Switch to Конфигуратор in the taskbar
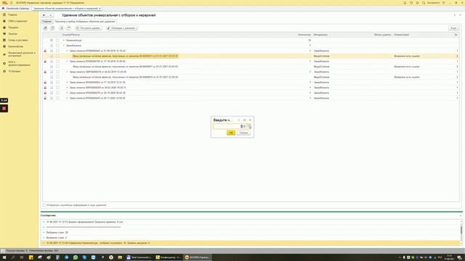Viewport: 465px width, 261px height. pyautogui.click(x=168, y=257)
